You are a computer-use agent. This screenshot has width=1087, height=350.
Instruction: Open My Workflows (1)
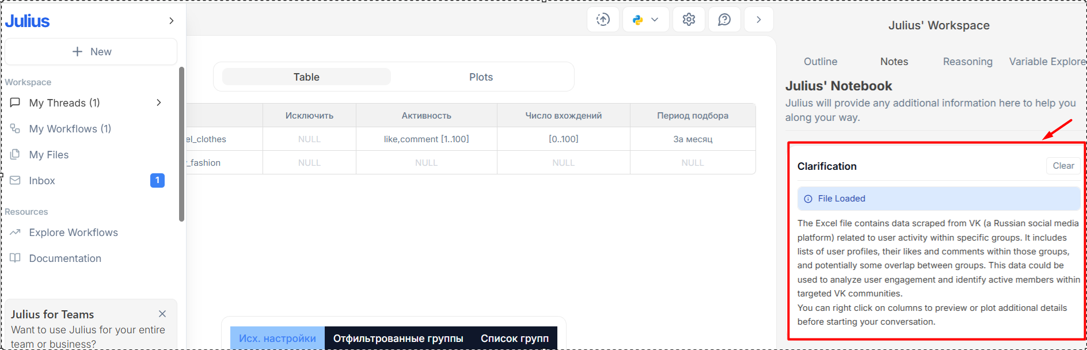point(70,129)
